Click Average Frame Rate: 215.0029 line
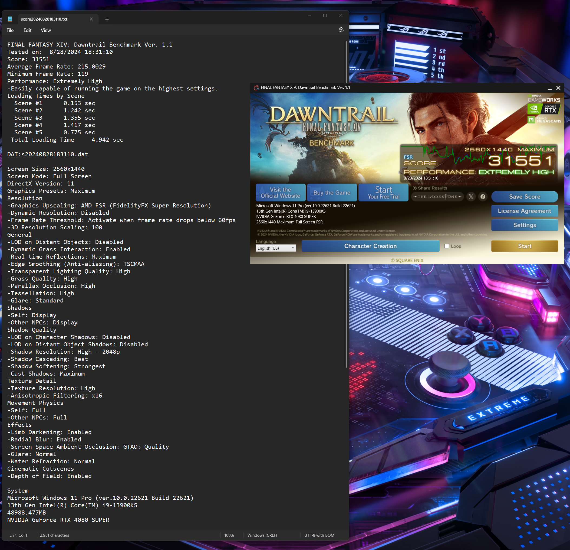570x550 pixels. coord(57,67)
